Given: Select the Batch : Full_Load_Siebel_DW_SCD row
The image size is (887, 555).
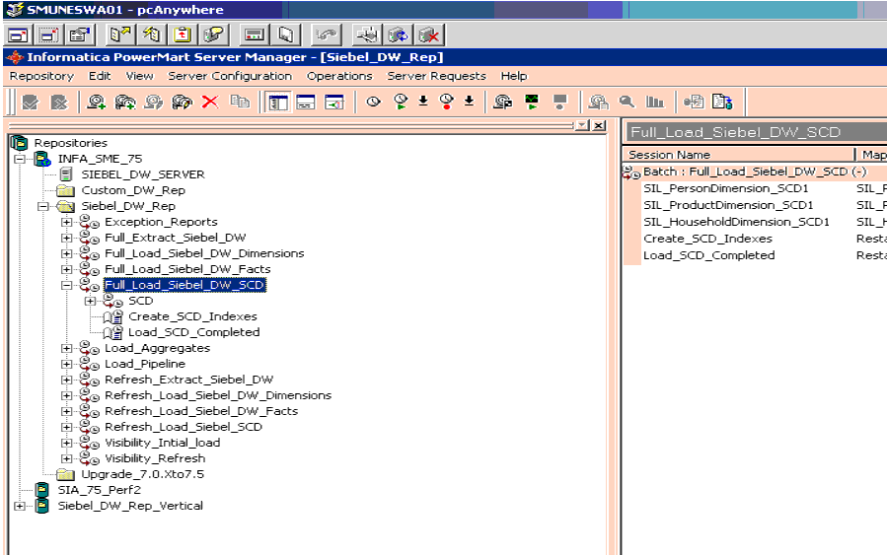Looking at the screenshot, I should tap(755, 172).
